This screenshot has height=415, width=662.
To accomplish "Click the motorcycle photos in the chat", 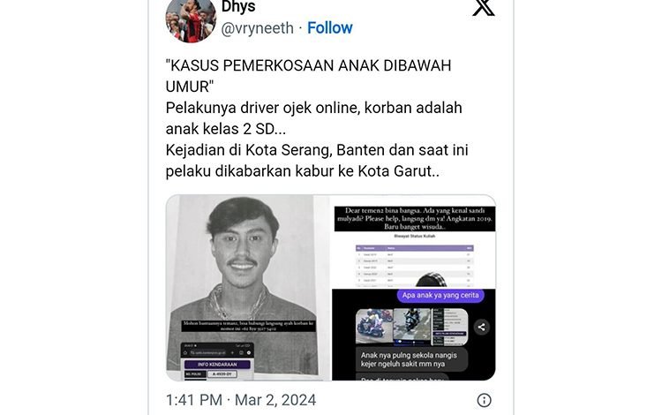I will pyautogui.click(x=411, y=327).
